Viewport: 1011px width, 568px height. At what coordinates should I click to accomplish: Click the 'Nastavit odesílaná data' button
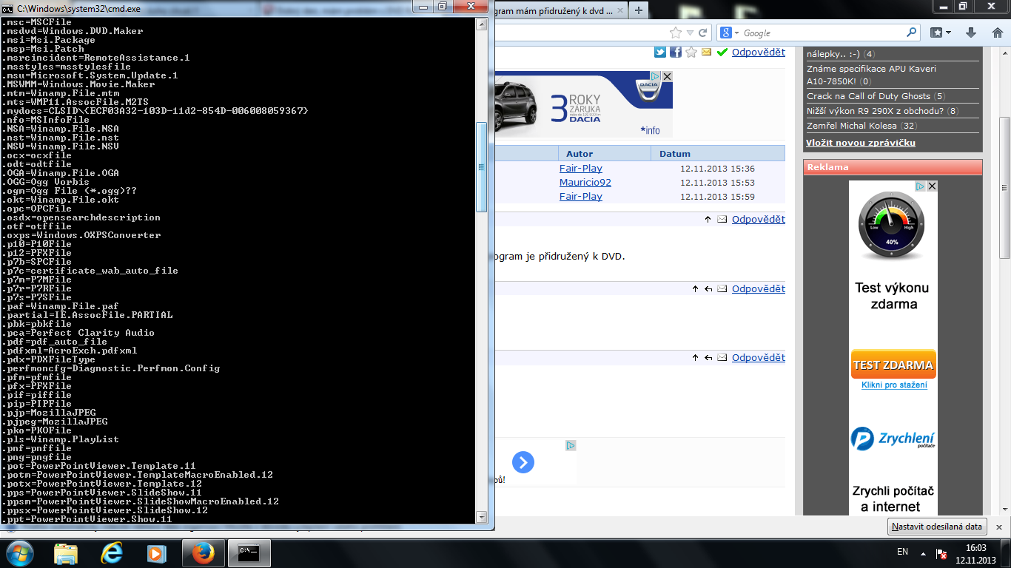click(x=936, y=527)
